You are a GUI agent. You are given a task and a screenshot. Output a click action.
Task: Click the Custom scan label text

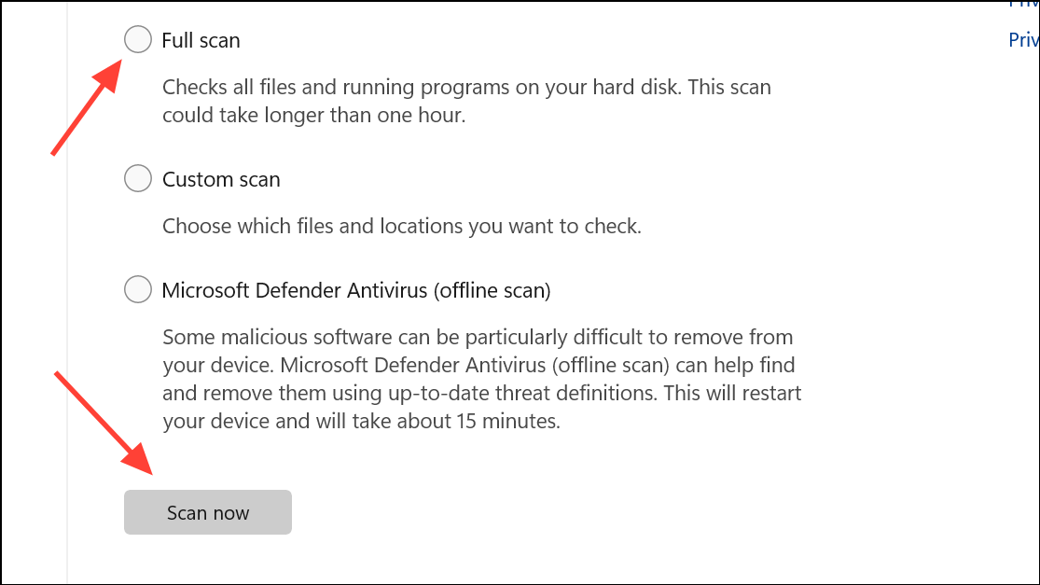pyautogui.click(x=221, y=179)
